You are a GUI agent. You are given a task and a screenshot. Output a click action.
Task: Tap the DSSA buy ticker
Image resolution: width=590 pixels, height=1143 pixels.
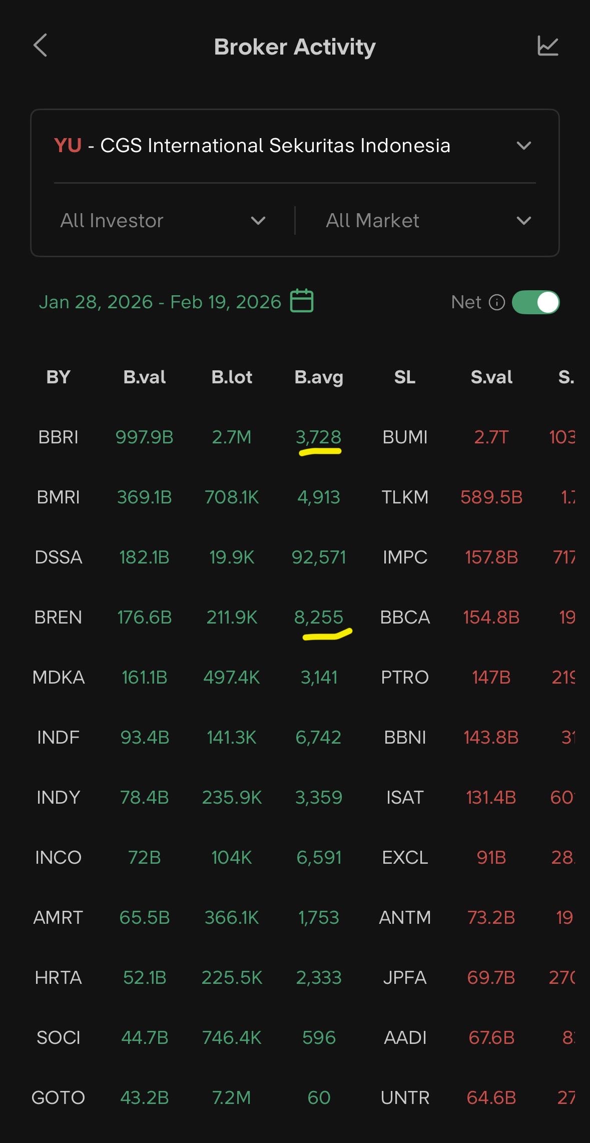(58, 557)
